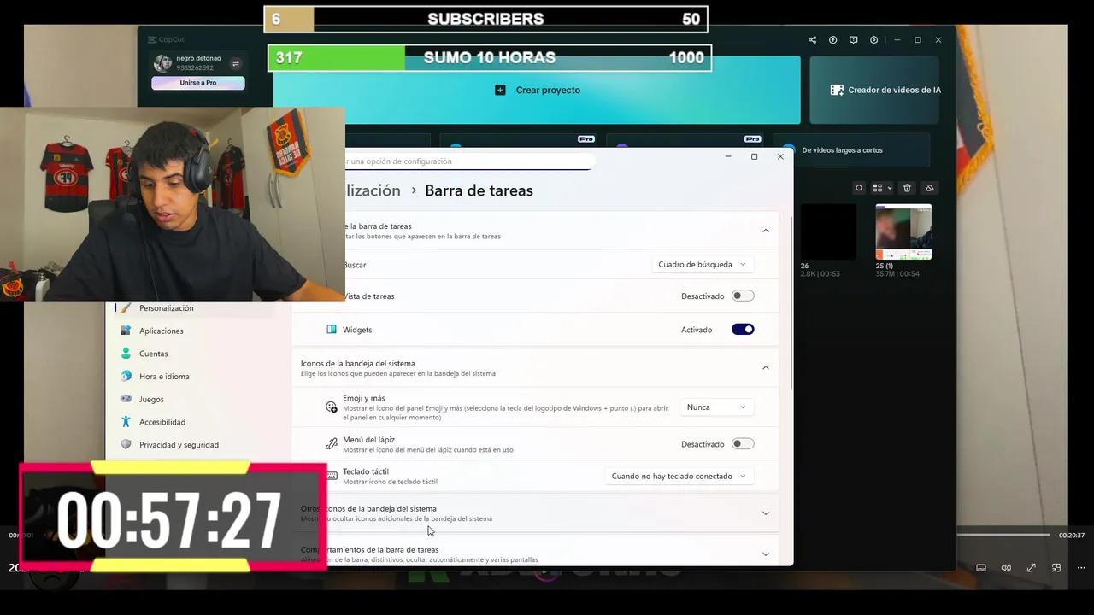Click the Hora e idioma globe icon
The image size is (1094, 615).
[x=126, y=376]
